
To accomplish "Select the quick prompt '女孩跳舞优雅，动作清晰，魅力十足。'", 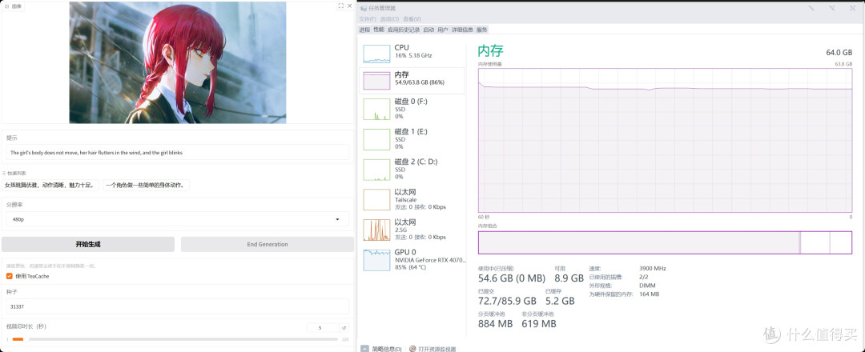I will tap(51, 185).
